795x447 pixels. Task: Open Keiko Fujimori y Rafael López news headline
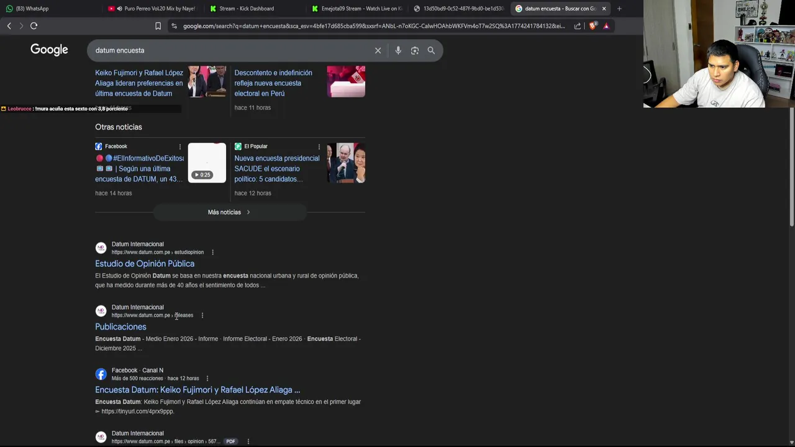[139, 83]
